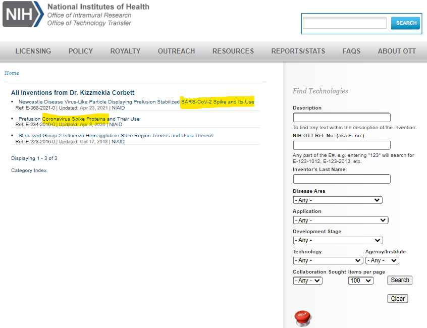Click the 'Office of Intramural Research' text
The image size is (427, 328).
click(x=89, y=15)
